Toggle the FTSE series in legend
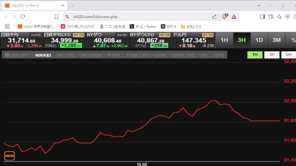This screenshot has width=296, height=166. pos(112,55)
